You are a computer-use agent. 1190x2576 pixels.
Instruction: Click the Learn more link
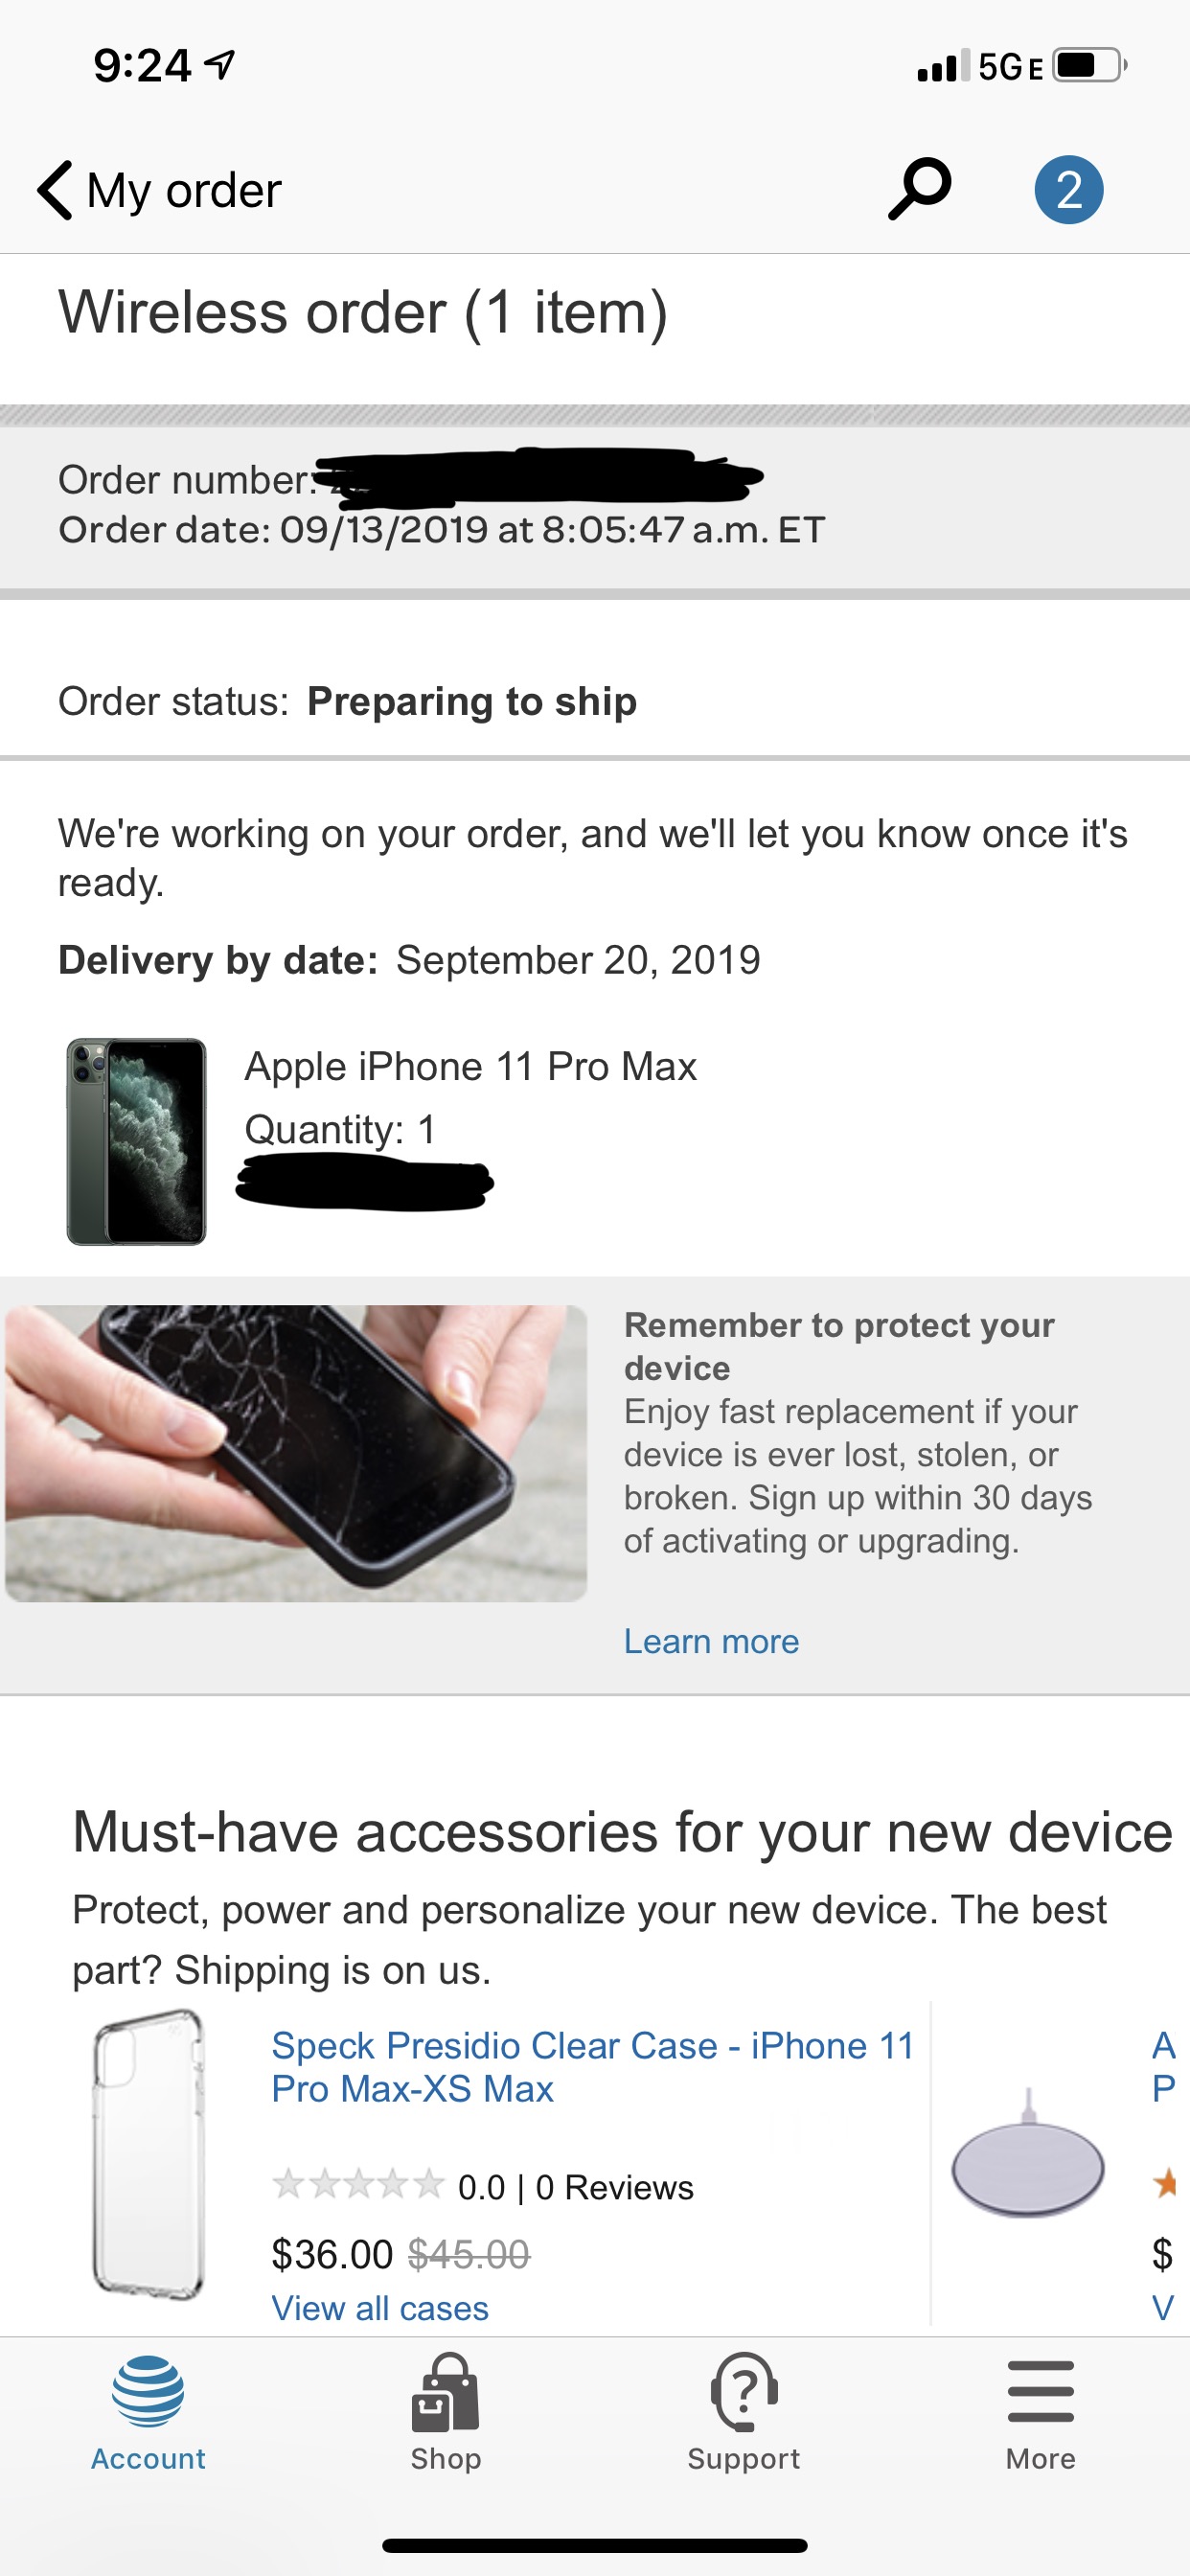(x=711, y=1641)
